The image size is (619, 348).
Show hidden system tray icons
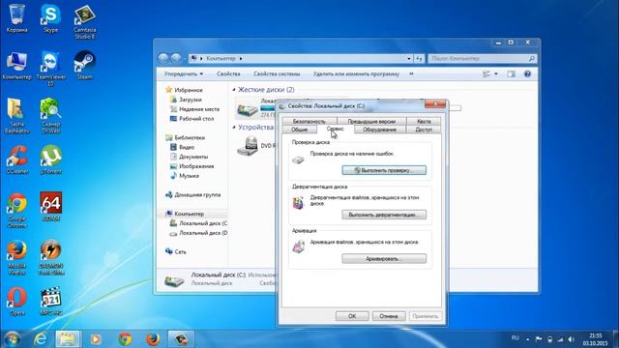click(x=528, y=339)
